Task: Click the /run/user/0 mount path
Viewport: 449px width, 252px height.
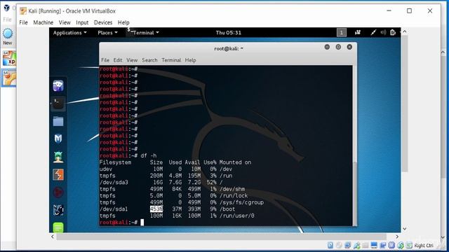Action: click(237, 216)
